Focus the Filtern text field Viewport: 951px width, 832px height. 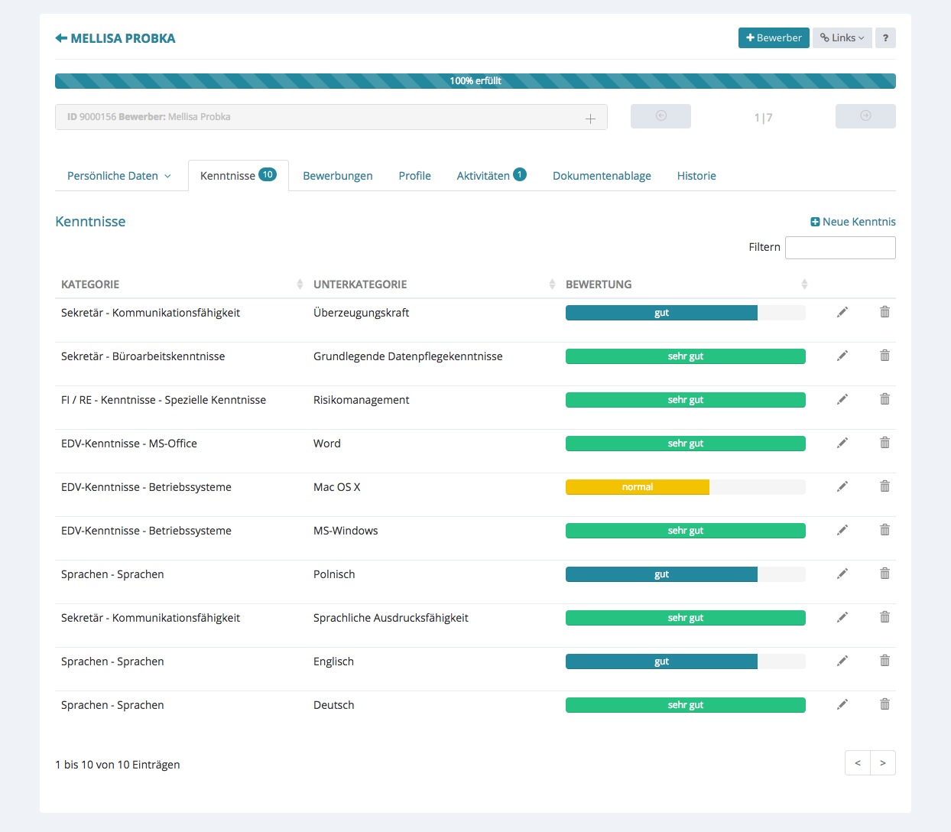pos(839,248)
